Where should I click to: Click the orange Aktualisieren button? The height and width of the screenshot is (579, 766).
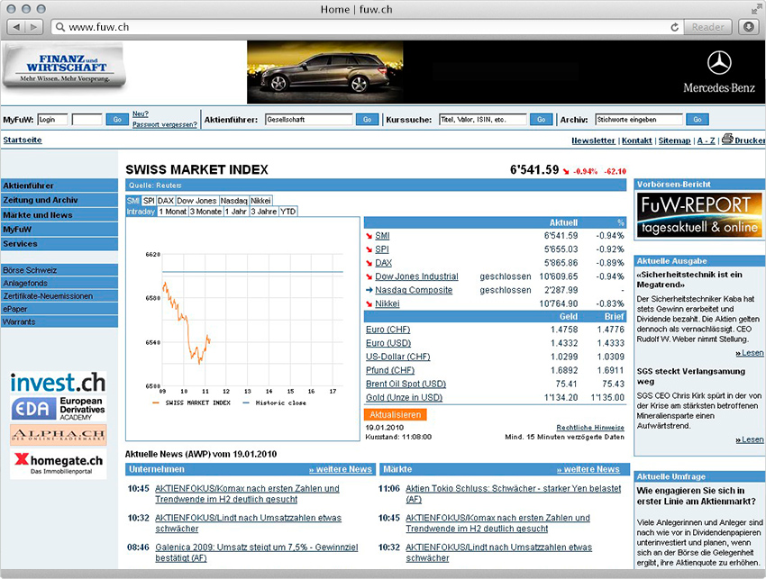point(396,414)
